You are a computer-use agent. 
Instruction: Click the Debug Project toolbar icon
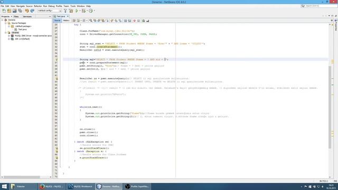83,11
